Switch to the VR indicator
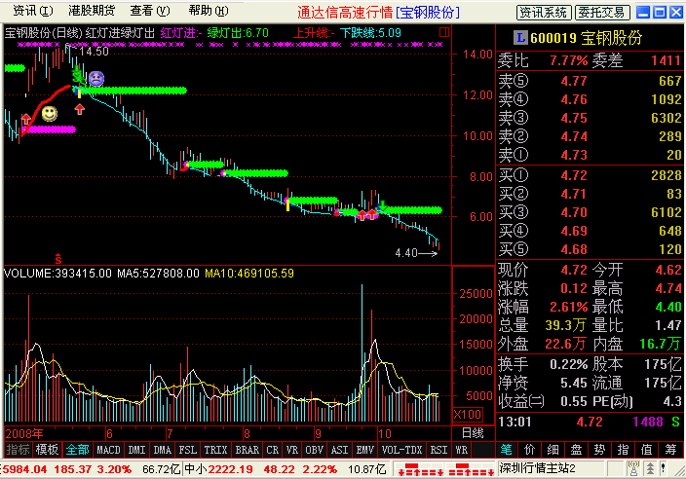The image size is (686, 479). click(x=291, y=450)
